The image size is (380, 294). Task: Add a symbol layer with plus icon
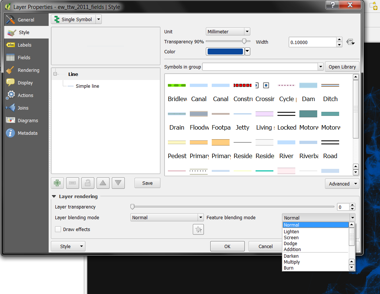(x=58, y=183)
